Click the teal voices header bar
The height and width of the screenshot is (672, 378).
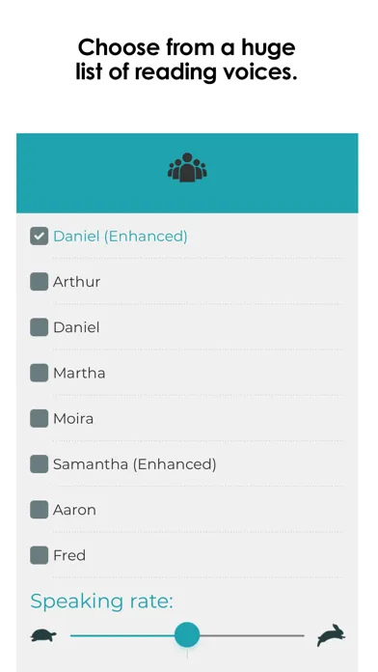point(187,173)
